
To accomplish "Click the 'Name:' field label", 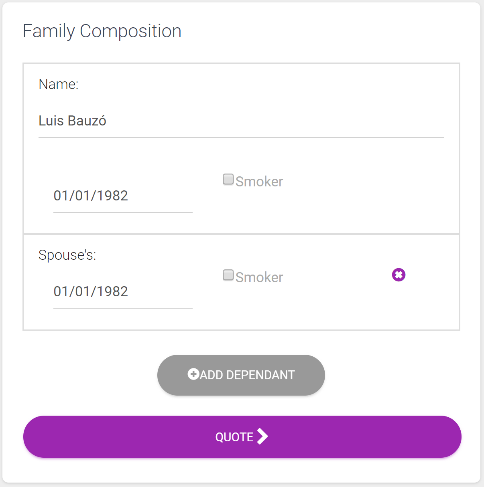I will coord(59,84).
